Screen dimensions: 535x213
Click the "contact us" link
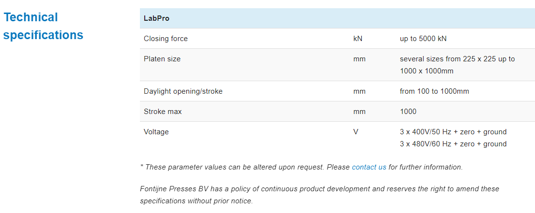click(x=369, y=167)
